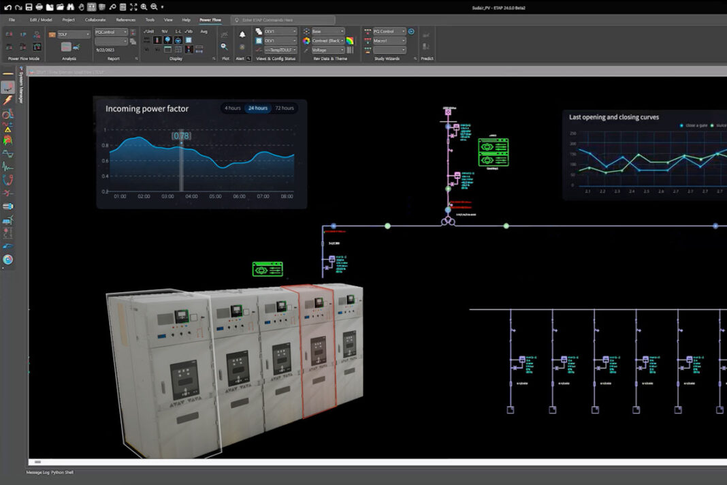Click the rainbow theme color icon

tap(349, 41)
